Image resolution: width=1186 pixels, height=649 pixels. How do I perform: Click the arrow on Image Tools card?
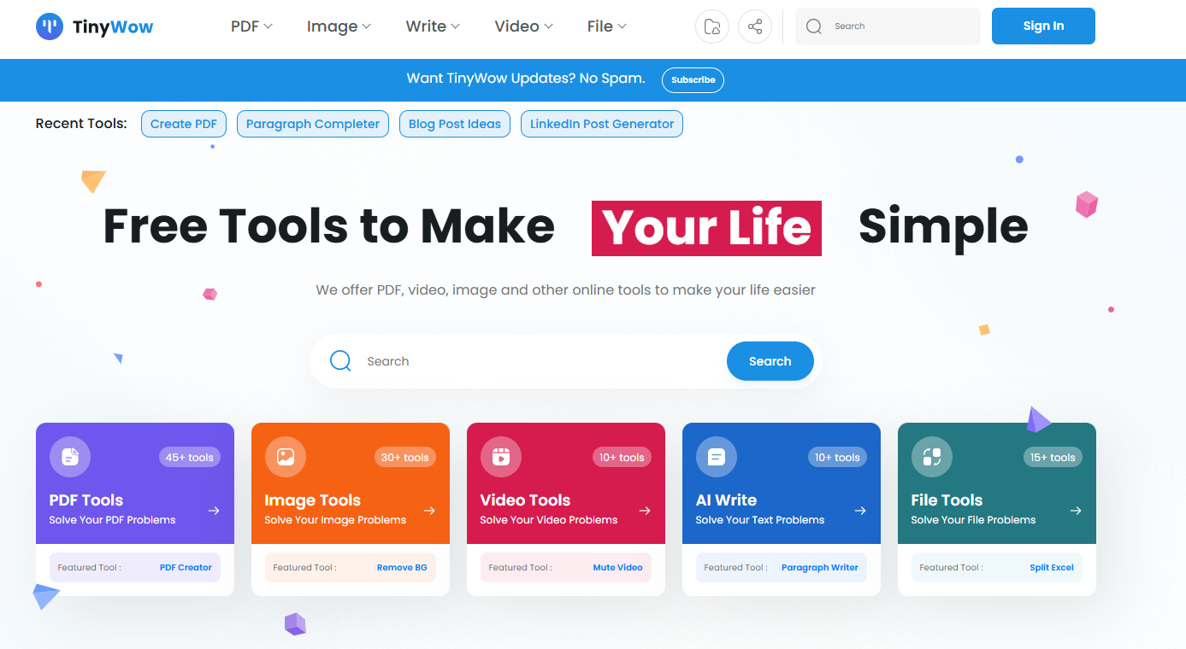429,511
